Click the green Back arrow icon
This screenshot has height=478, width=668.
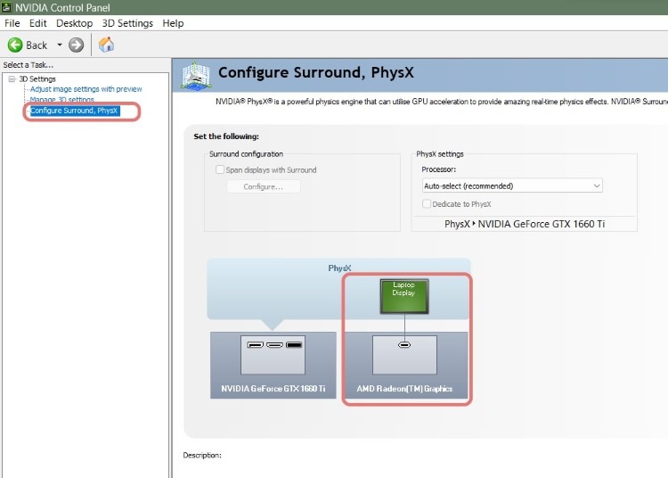15,45
